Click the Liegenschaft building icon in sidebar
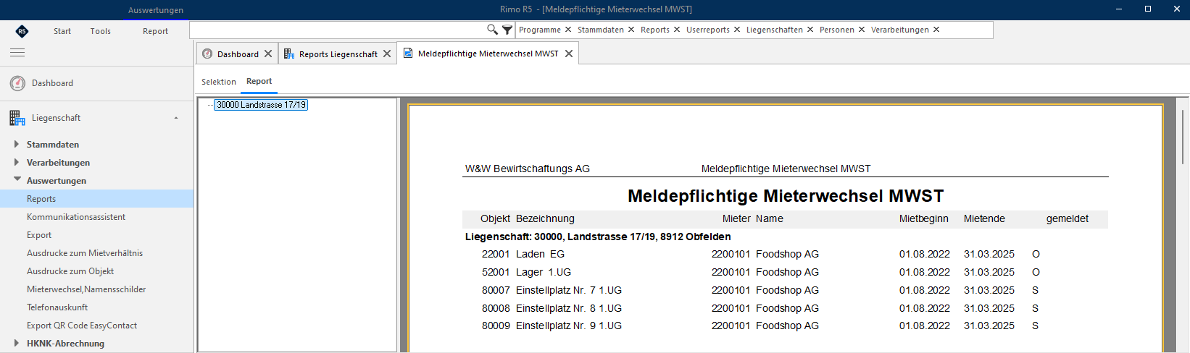Image resolution: width=1190 pixels, height=353 pixels. pyautogui.click(x=17, y=118)
